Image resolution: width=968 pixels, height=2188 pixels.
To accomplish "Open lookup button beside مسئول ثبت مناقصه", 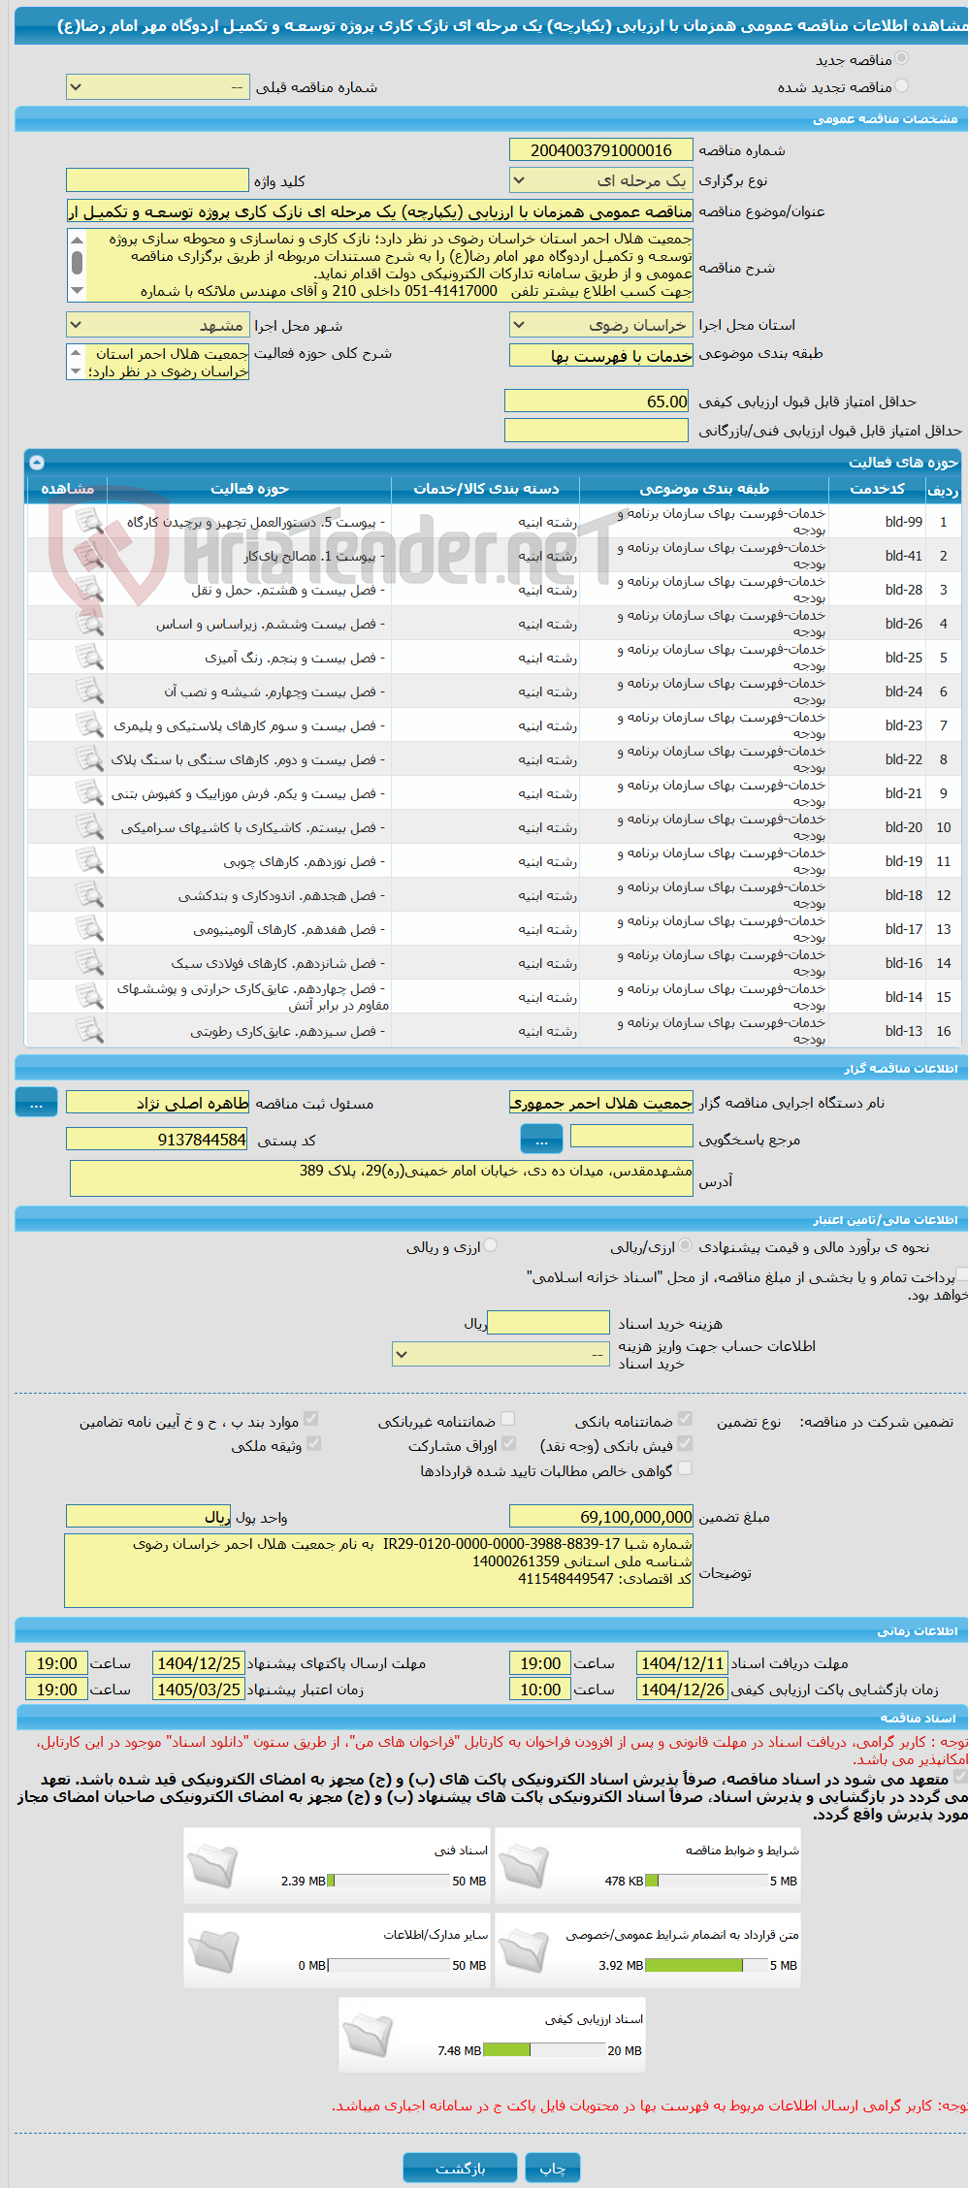I will tap(36, 1103).
